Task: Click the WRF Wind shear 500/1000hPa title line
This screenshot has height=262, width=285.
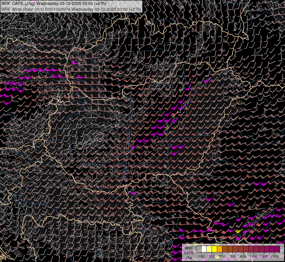Action: tap(71, 9)
